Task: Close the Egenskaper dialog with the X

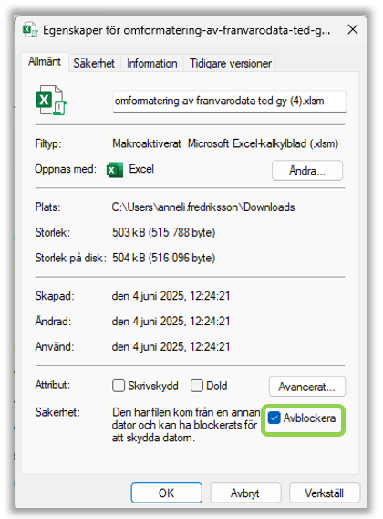Action: (x=353, y=29)
